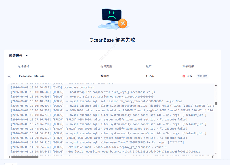Click the horizontal scroll left arrow
Viewport: 230px width, 165px height.
(9, 157)
